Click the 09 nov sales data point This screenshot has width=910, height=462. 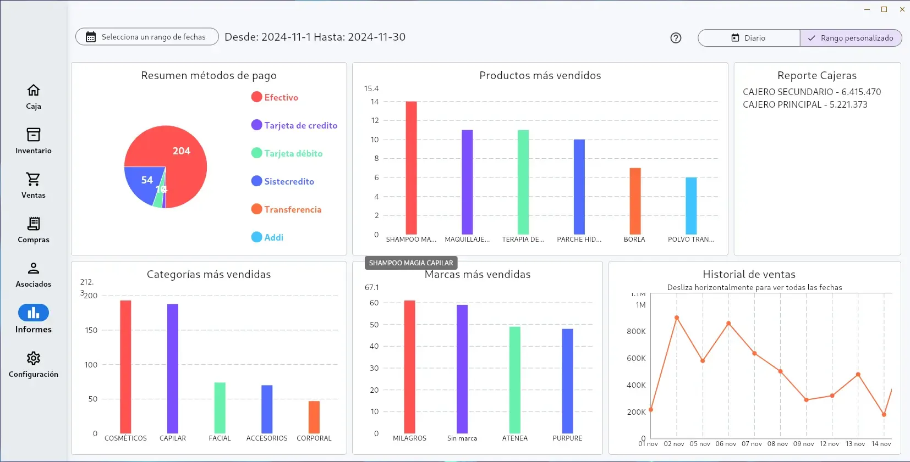[807, 400]
